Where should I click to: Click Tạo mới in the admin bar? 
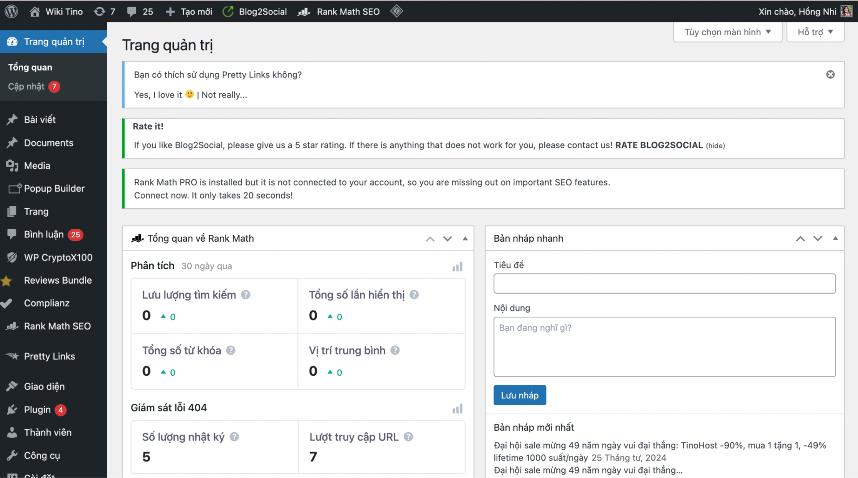[189, 12]
